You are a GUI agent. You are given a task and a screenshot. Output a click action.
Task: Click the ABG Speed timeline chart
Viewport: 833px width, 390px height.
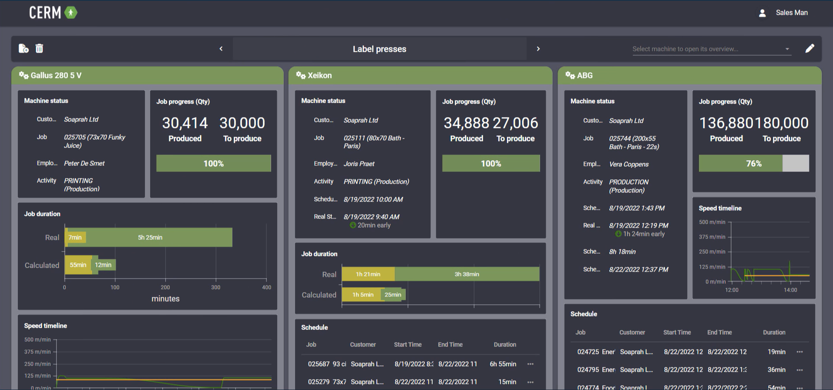point(754,257)
